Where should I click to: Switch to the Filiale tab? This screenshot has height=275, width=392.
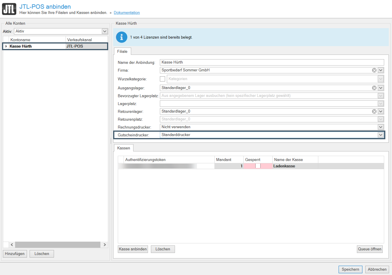tap(122, 51)
